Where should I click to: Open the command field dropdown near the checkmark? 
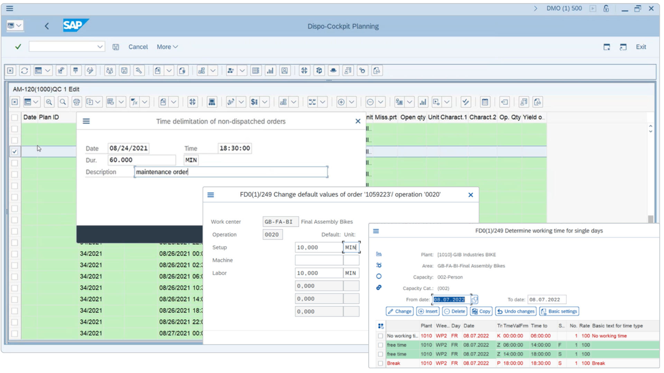(x=100, y=46)
